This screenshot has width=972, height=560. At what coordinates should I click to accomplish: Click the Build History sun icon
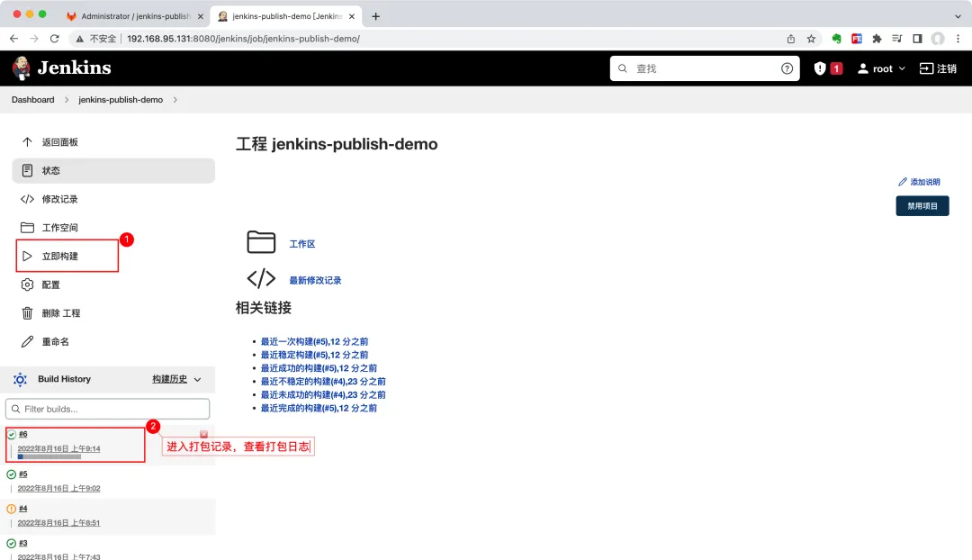(x=20, y=380)
